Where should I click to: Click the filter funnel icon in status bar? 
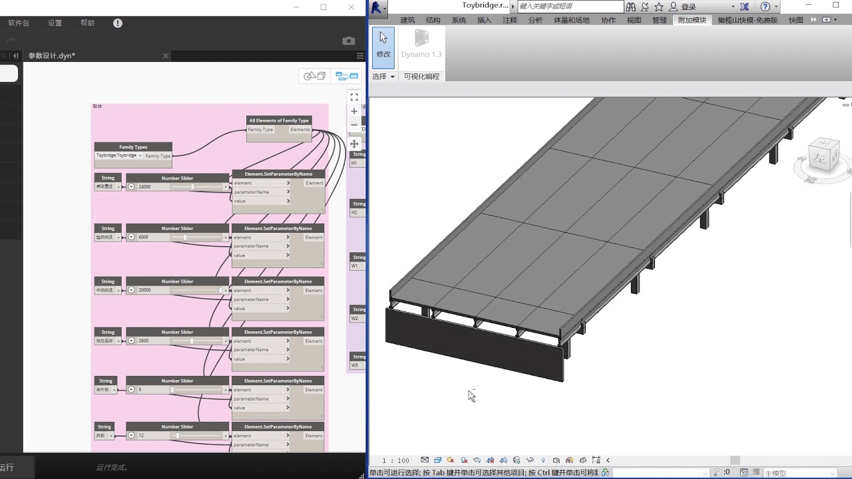click(x=716, y=472)
